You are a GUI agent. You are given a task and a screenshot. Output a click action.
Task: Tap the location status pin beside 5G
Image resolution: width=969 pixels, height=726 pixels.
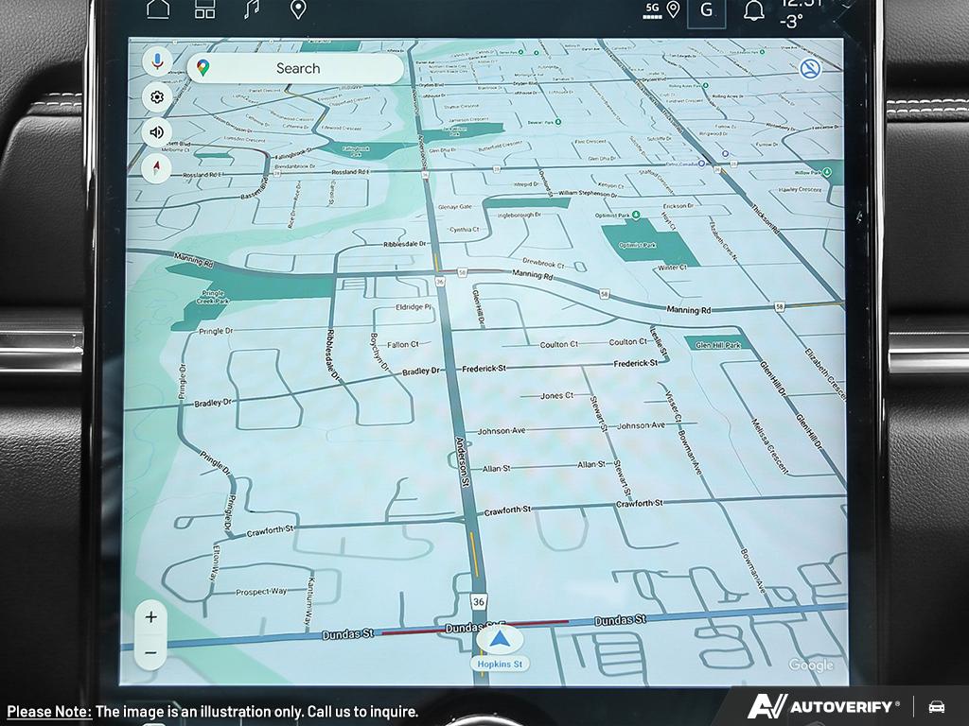tap(673, 9)
